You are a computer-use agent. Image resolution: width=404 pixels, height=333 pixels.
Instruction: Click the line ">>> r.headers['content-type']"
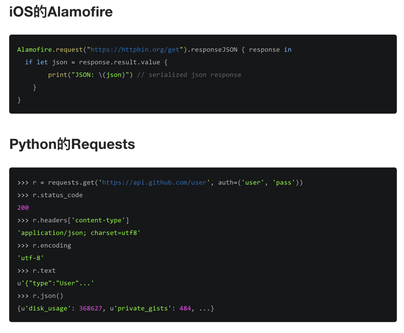[x=73, y=220]
